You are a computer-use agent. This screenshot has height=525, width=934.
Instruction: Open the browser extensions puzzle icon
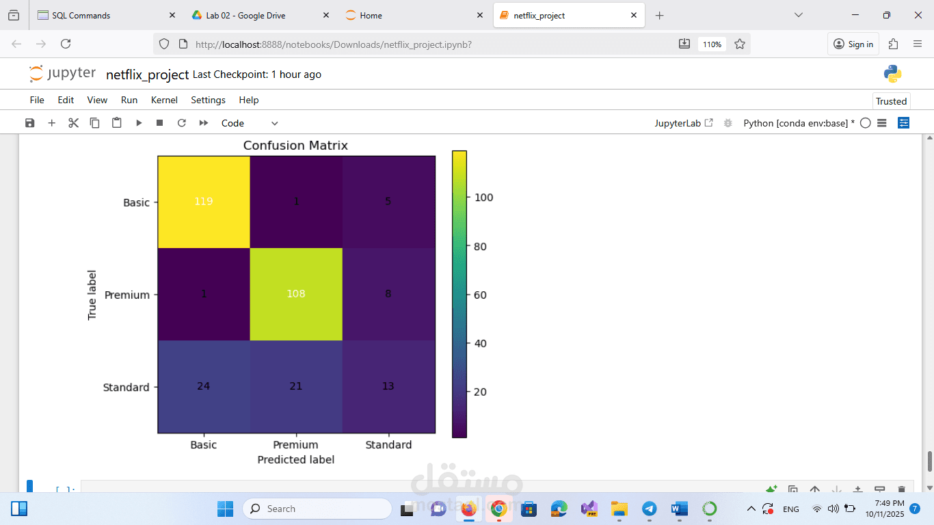[x=893, y=44]
